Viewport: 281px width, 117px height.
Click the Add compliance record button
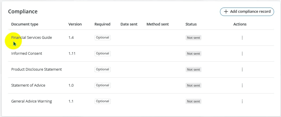(247, 12)
